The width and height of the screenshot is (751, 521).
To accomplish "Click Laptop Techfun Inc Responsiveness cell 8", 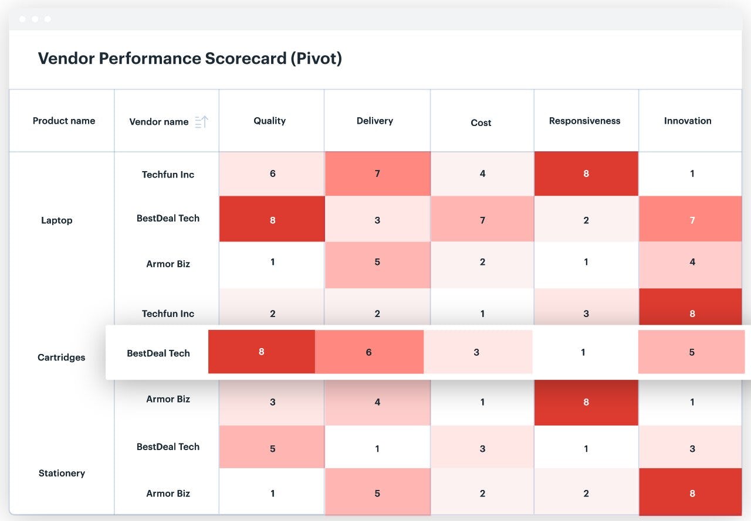I will [586, 173].
